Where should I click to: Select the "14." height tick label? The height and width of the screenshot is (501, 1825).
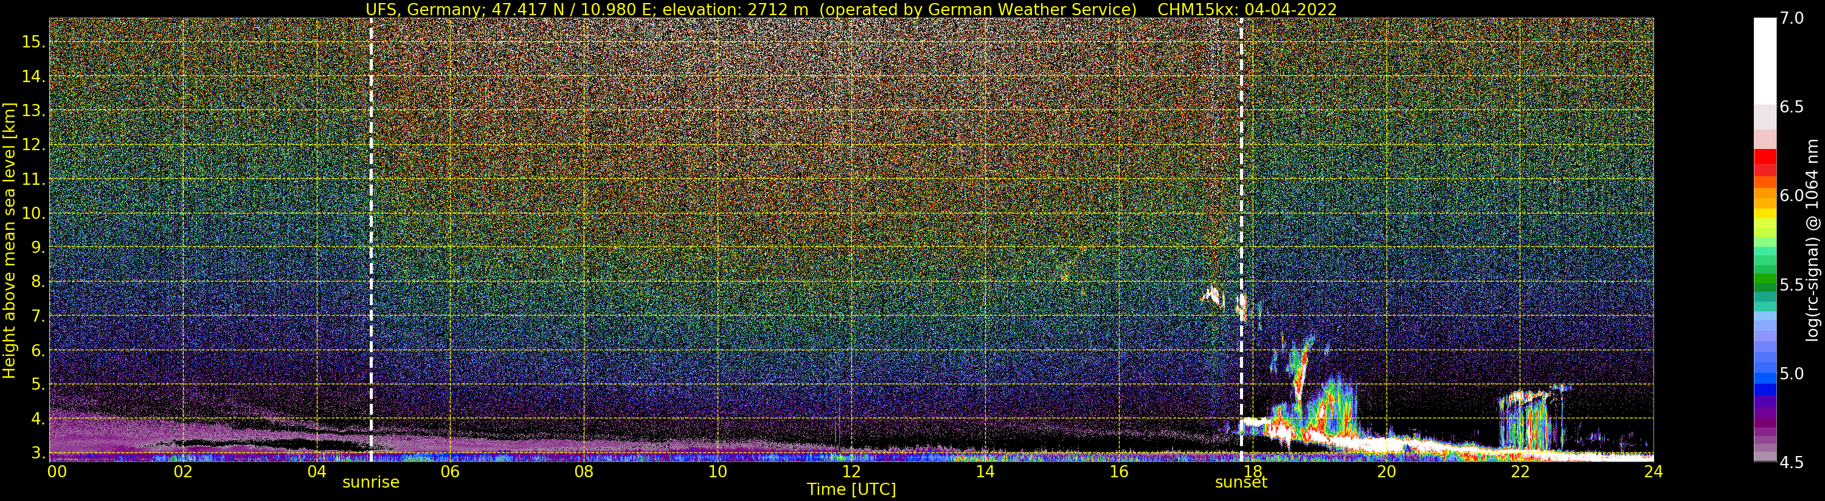[x=33, y=77]
